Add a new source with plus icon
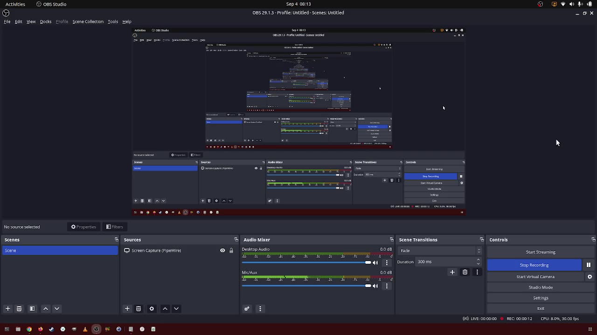Viewport: 597px width, 335px height. point(127,308)
